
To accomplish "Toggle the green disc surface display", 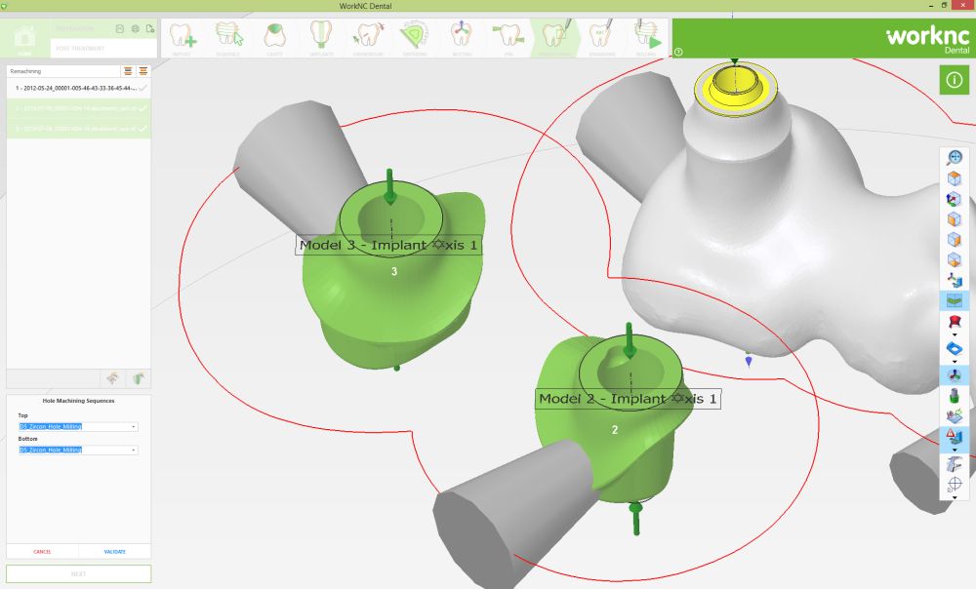I will [955, 301].
